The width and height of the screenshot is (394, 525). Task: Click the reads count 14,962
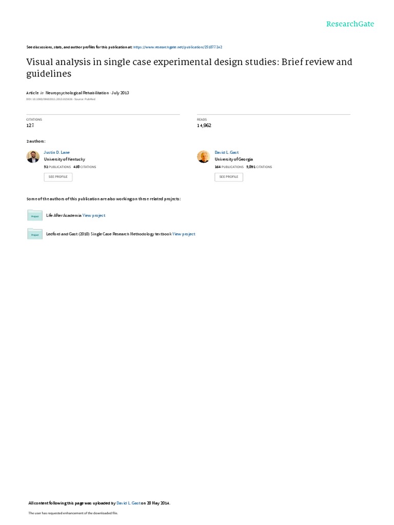pos(204,126)
